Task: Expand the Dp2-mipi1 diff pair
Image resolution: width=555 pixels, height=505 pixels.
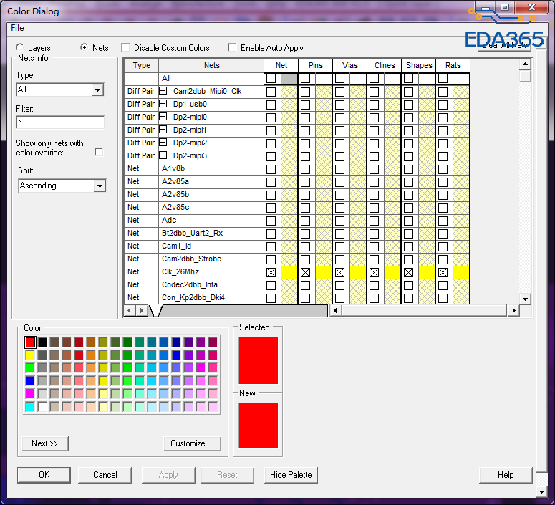Action: [163, 130]
